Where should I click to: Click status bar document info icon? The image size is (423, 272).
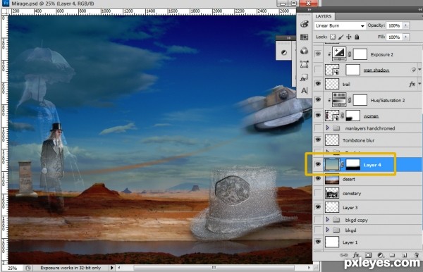click(x=28, y=268)
